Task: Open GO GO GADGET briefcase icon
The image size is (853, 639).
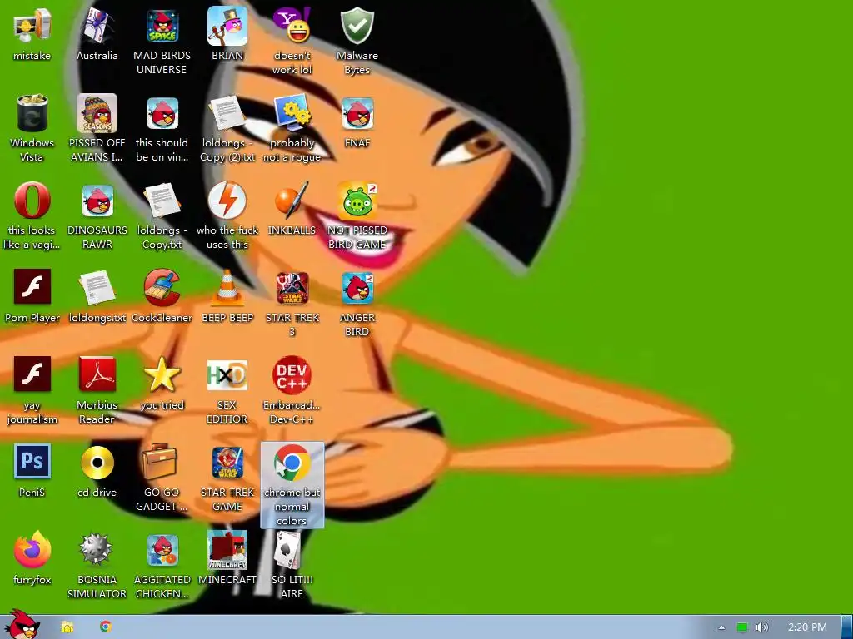Action: 159,461
